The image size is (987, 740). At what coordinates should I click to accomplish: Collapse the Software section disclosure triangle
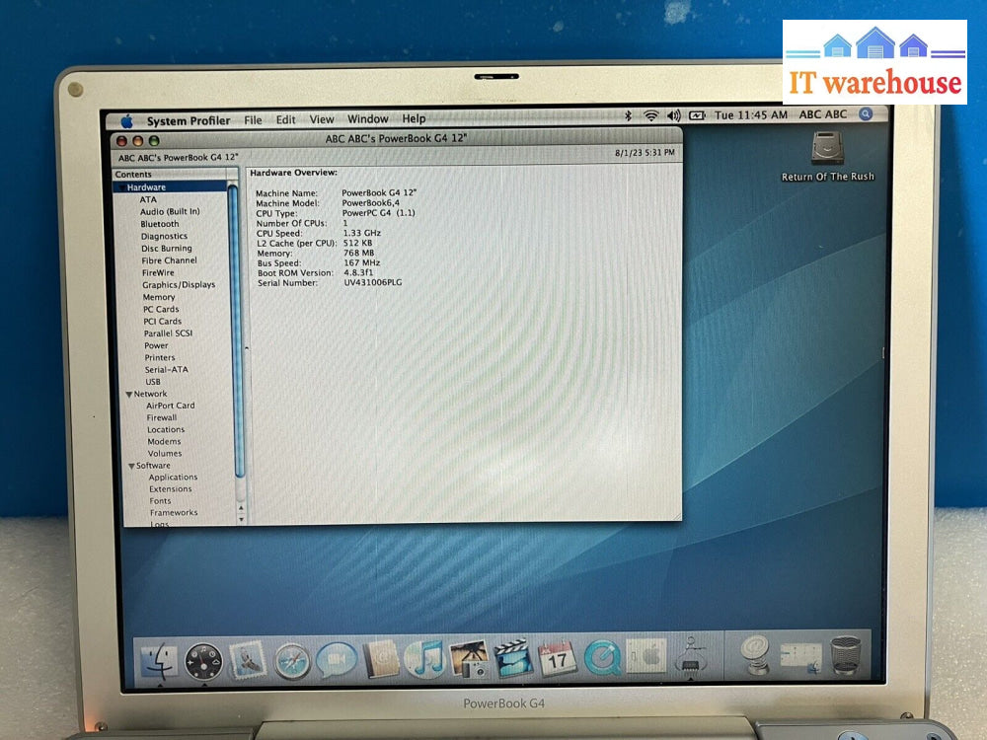(x=131, y=466)
